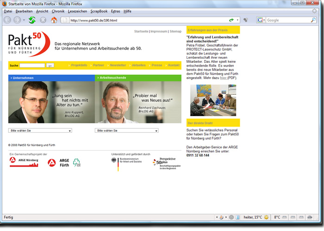
Task: Click the gray round IS status bar icon
Action: [x=231, y=217]
